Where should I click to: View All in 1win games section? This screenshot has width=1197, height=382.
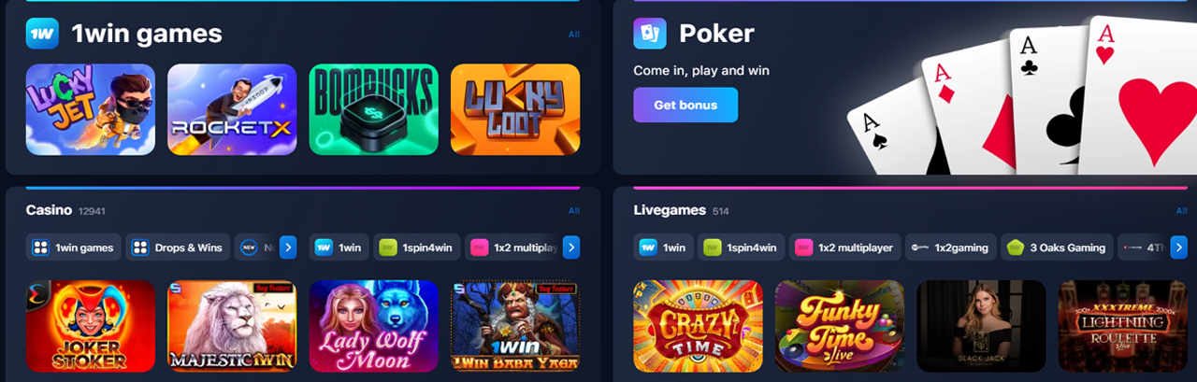pyautogui.click(x=574, y=35)
